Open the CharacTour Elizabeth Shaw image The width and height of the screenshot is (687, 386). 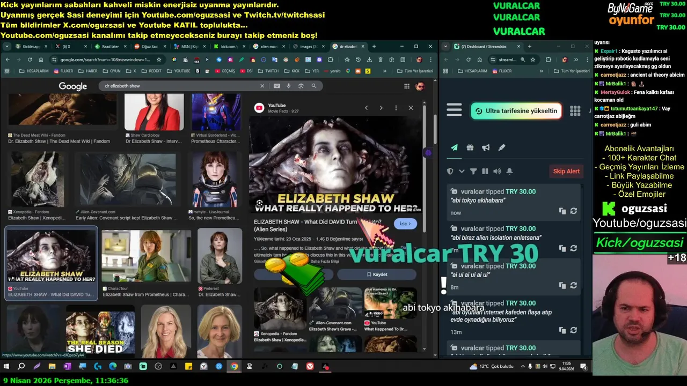[x=147, y=256]
